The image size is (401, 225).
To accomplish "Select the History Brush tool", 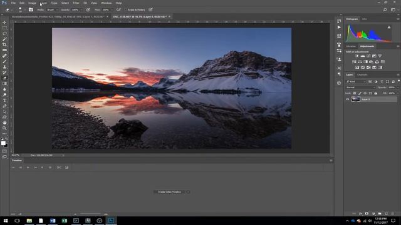I will [4, 72].
